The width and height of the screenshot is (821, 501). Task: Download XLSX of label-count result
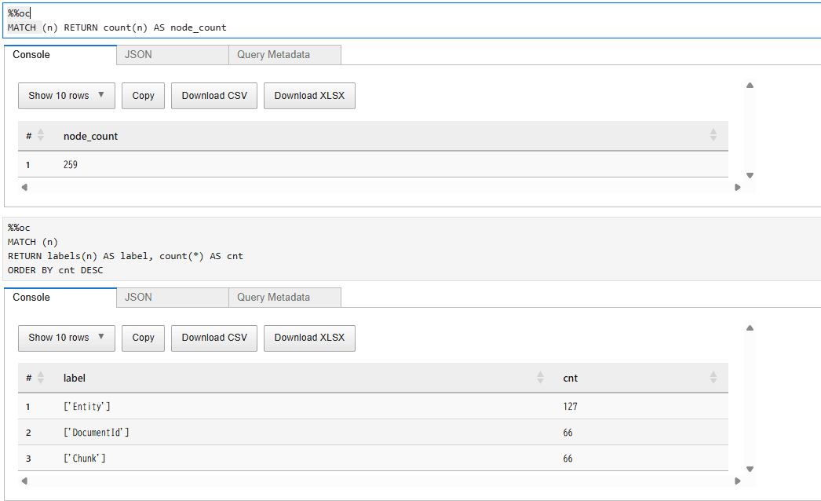tap(309, 338)
